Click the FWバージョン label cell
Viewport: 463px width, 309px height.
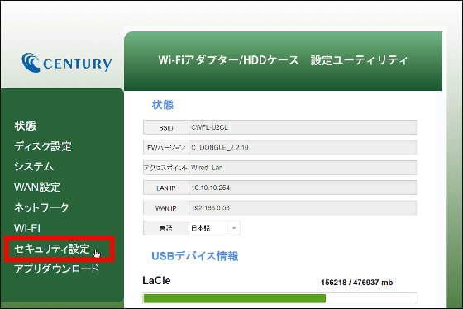[x=166, y=147]
